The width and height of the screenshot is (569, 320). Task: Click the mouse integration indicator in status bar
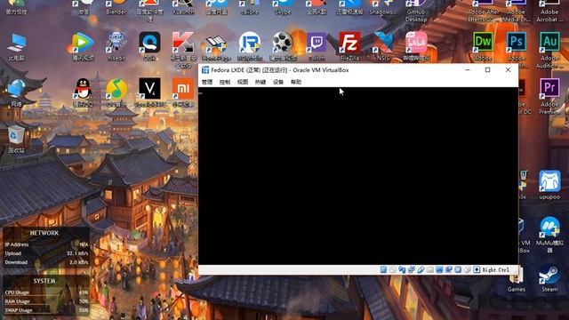(x=468, y=269)
